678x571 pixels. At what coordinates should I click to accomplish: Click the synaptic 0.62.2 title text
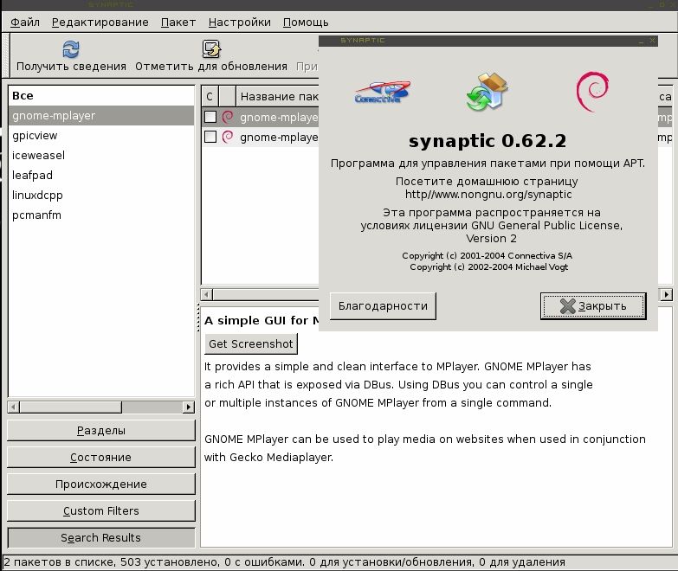click(488, 141)
